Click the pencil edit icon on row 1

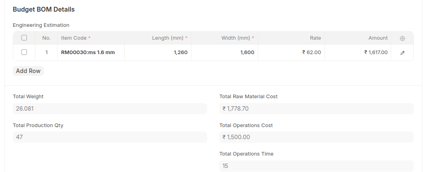tap(402, 53)
